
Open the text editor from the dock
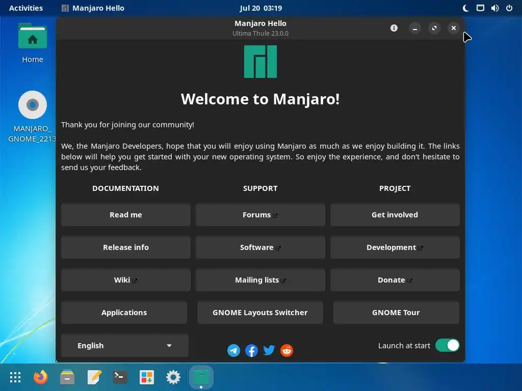94,377
